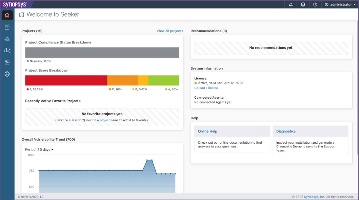Viewport: 359px width, 200px height.
Task: Click 'Project Score Breakdown' heading
Action: (47, 70)
